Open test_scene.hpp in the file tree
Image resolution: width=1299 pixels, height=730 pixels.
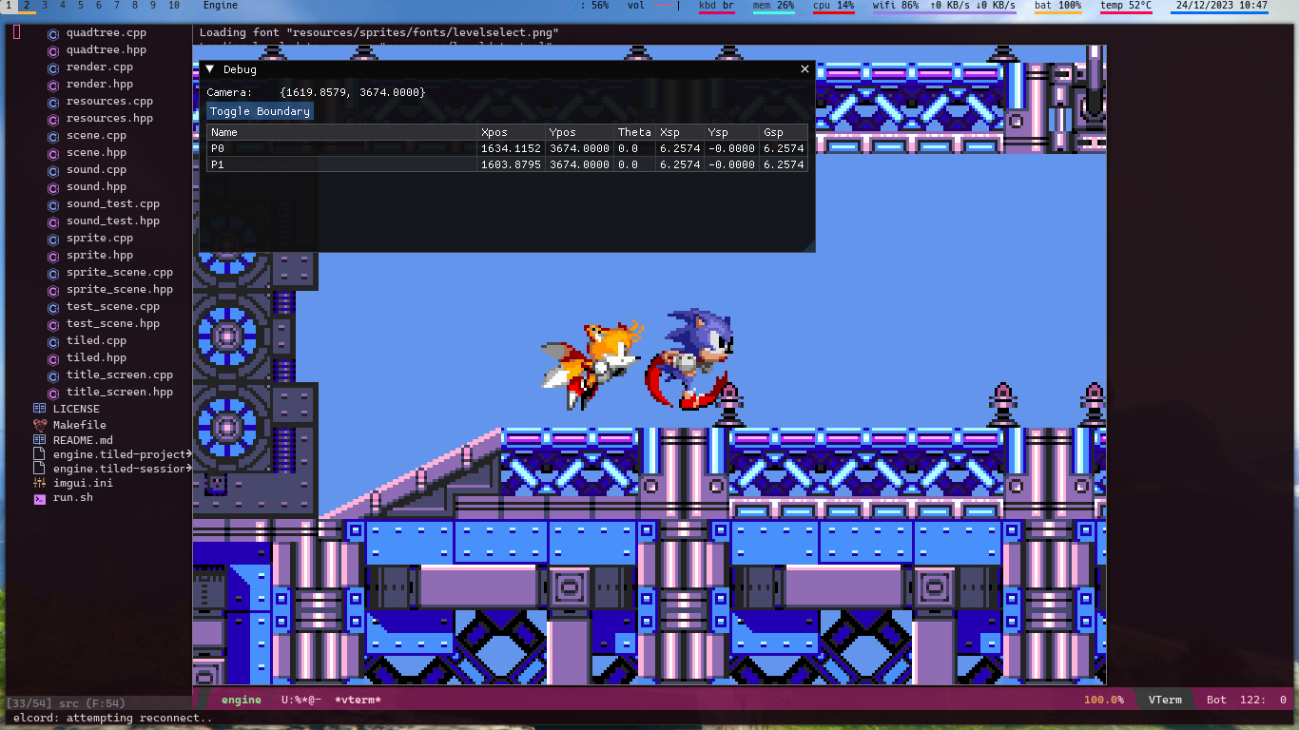113,324
